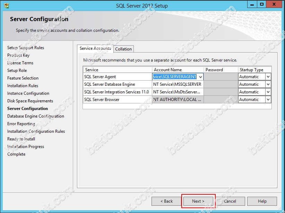Go back with the Back button

[x=166, y=201]
